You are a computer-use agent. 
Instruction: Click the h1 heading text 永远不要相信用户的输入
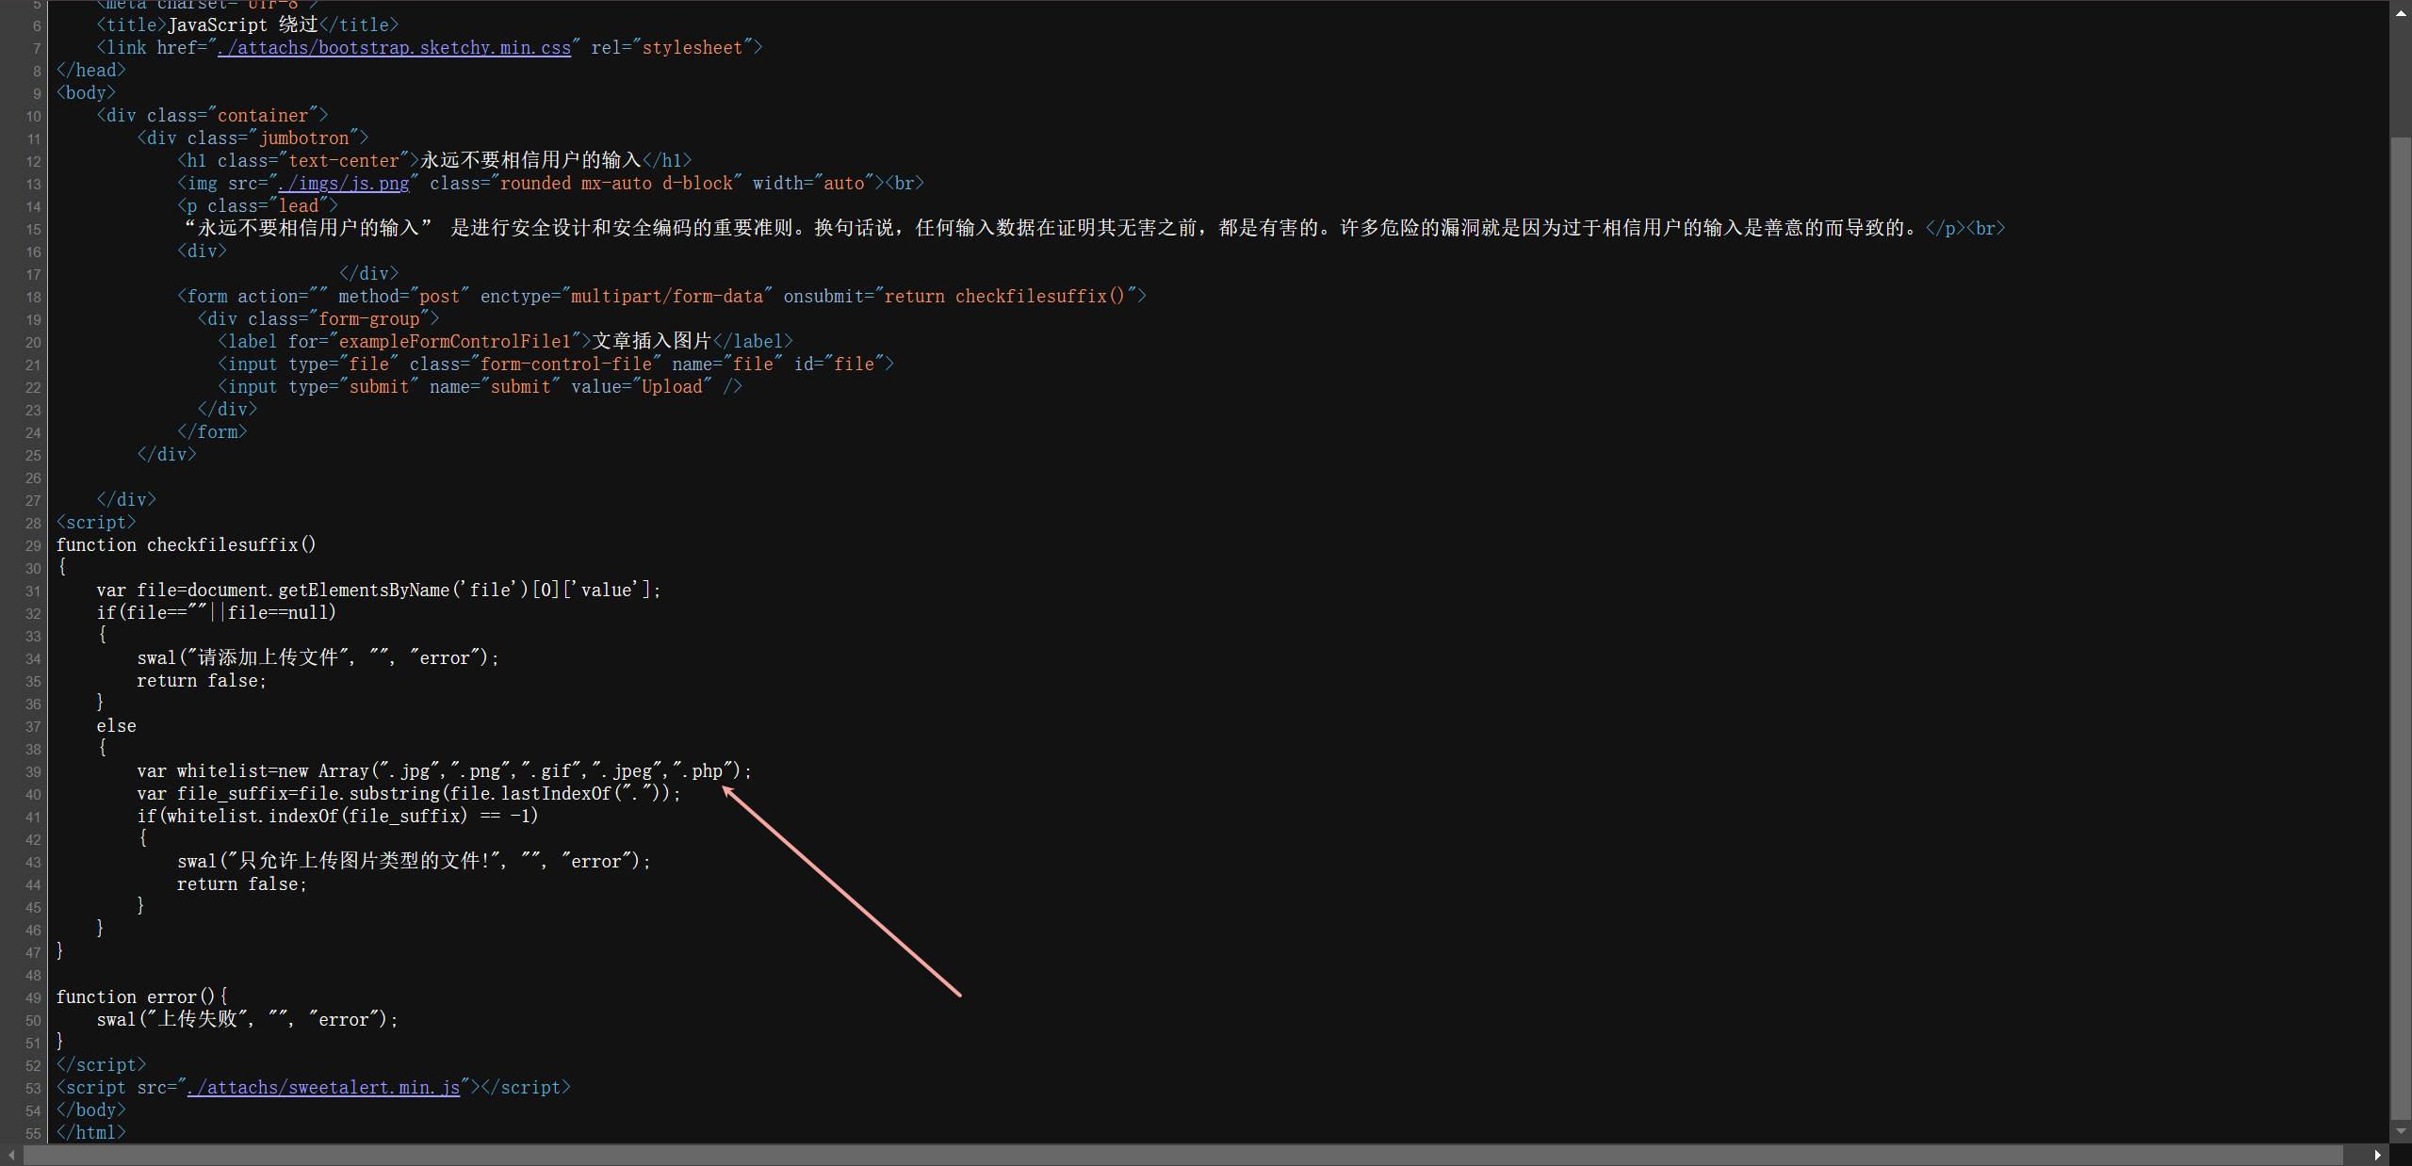[530, 161]
